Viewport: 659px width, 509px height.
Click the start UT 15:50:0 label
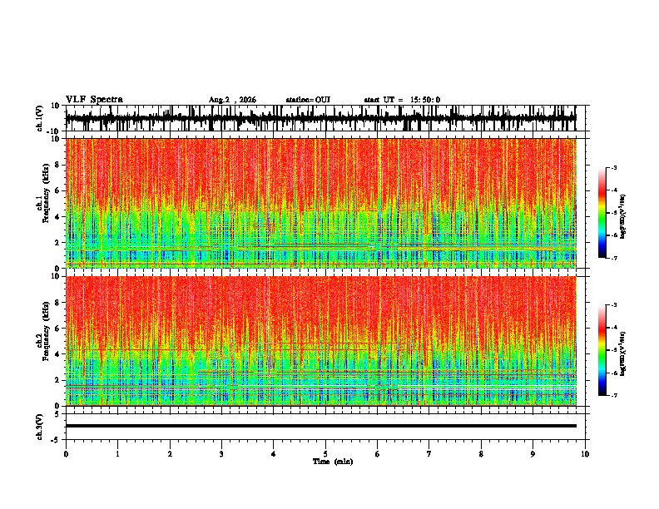(x=402, y=100)
